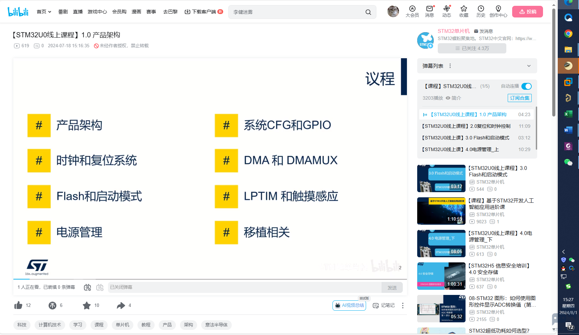Open the 番剧 navigation item
The image size is (579, 335).
63,12
